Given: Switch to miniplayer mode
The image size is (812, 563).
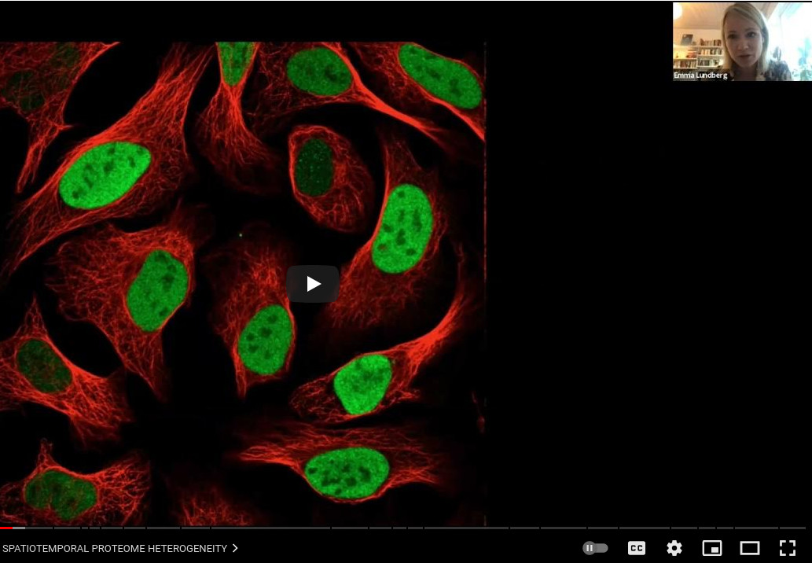Looking at the screenshot, I should tap(712, 548).
